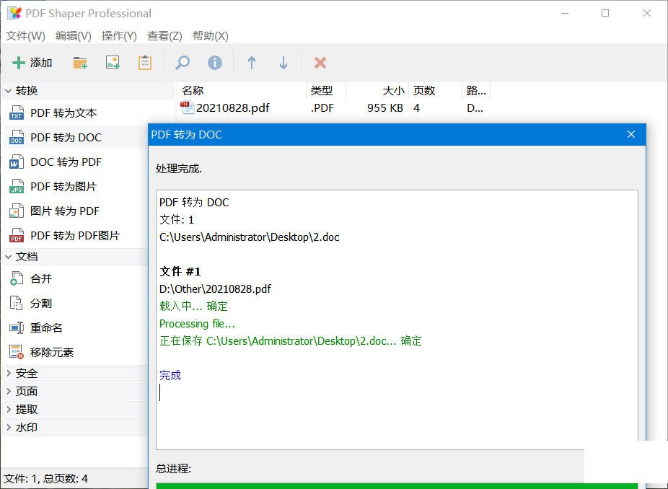Select PDF 转为 DOC tool

[76, 138]
